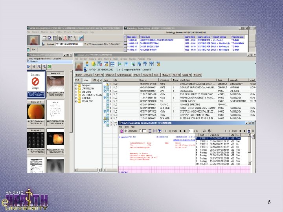Screen dimensions: 283x212
Task: Expand the CARDIOLOGY folder in the tree
Action: click(x=76, y=88)
